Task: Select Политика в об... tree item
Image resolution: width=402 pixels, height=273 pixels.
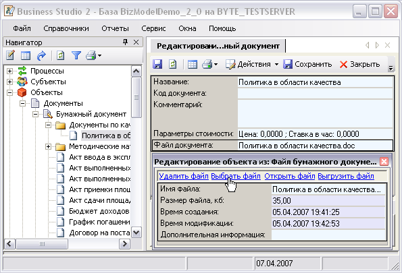Action: (106, 135)
